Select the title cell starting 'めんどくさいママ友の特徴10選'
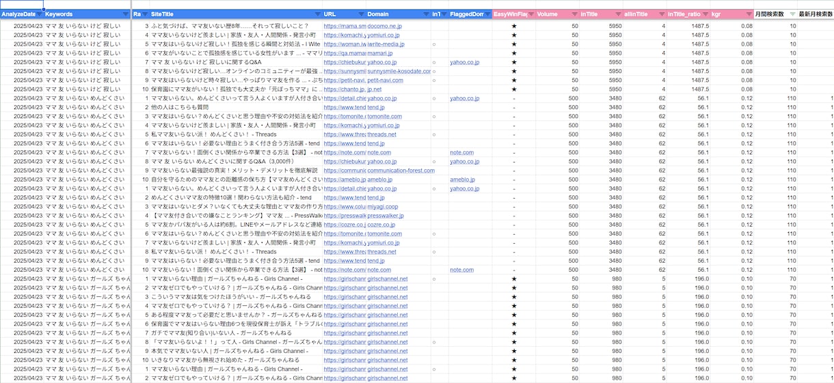Image resolution: width=834 pixels, height=383 pixels. (236, 198)
